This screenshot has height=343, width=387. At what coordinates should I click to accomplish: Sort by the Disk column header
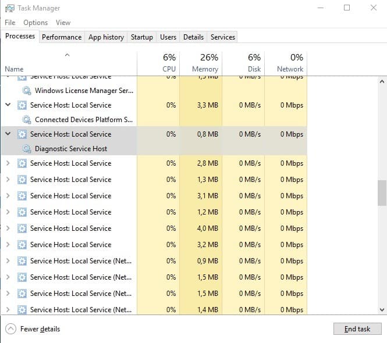[x=243, y=63]
